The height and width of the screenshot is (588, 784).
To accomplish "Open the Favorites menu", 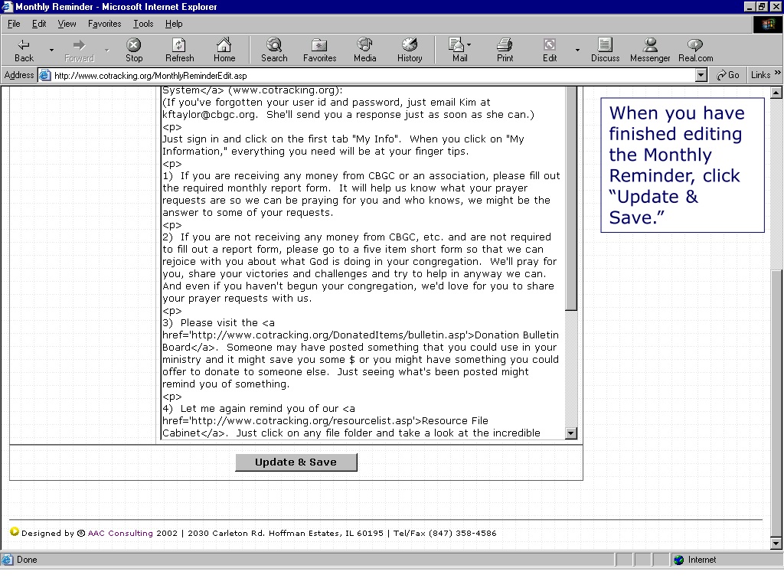I will (104, 24).
